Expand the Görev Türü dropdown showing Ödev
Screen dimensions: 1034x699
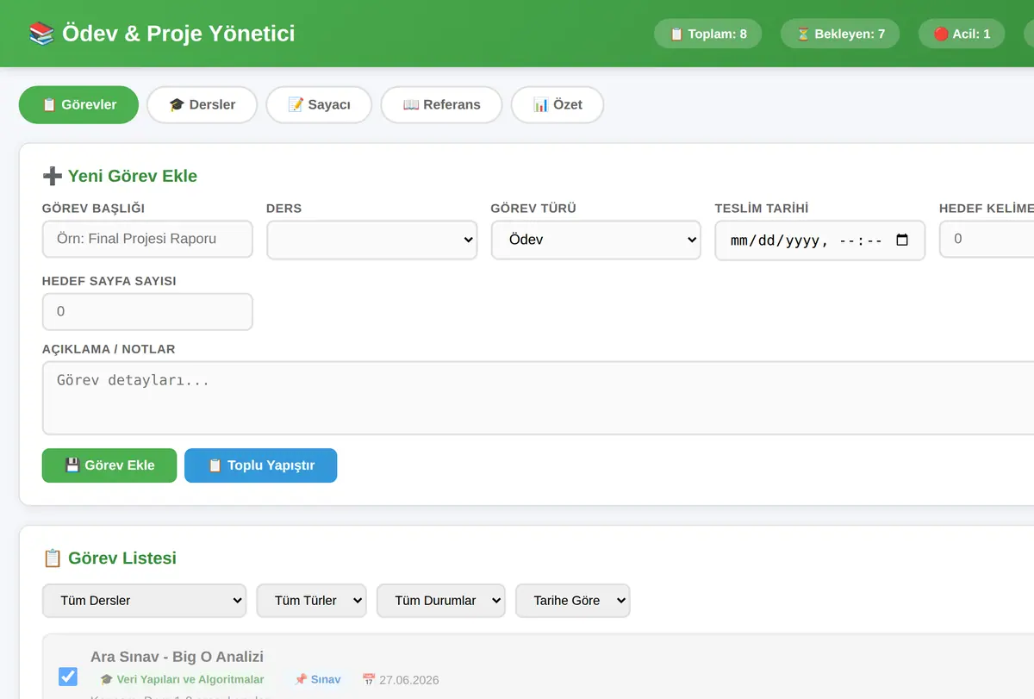coord(596,240)
